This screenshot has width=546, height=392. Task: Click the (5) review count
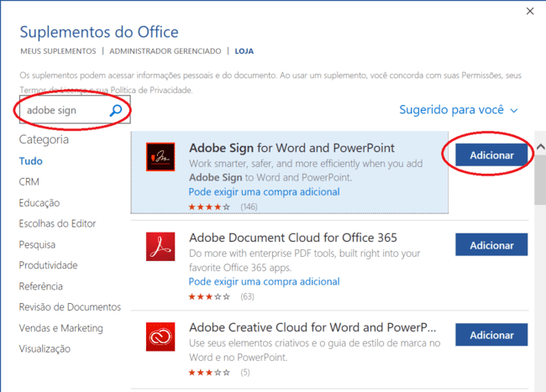[x=245, y=373]
